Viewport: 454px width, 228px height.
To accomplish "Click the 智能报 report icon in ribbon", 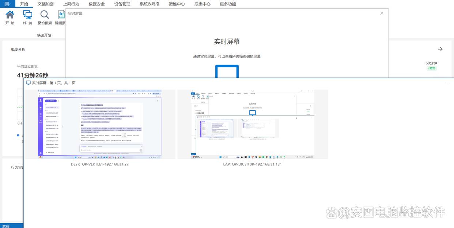I will click(x=61, y=15).
